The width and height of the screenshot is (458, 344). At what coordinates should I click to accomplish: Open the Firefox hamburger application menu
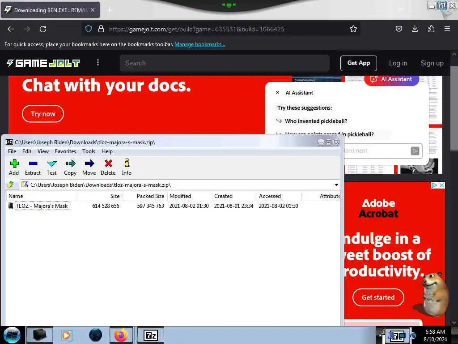click(447, 29)
